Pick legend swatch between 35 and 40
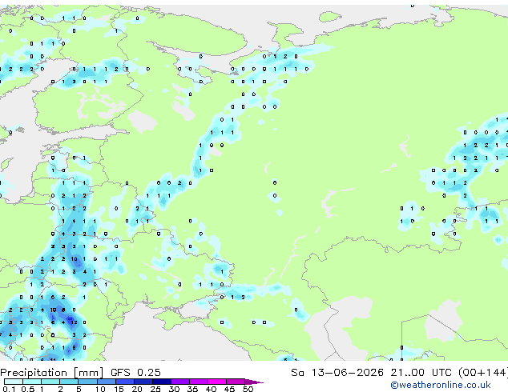This screenshot has width=508, height=392. pyautogui.click(x=199, y=382)
